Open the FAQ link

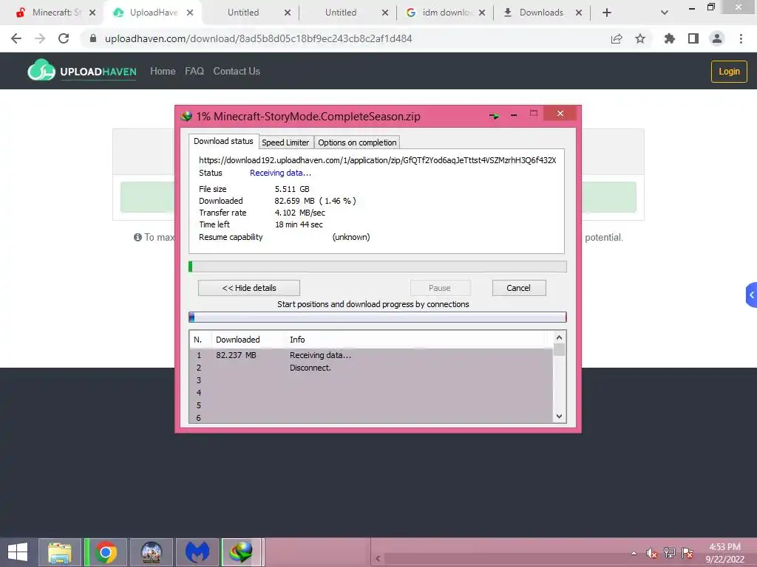pyautogui.click(x=194, y=72)
